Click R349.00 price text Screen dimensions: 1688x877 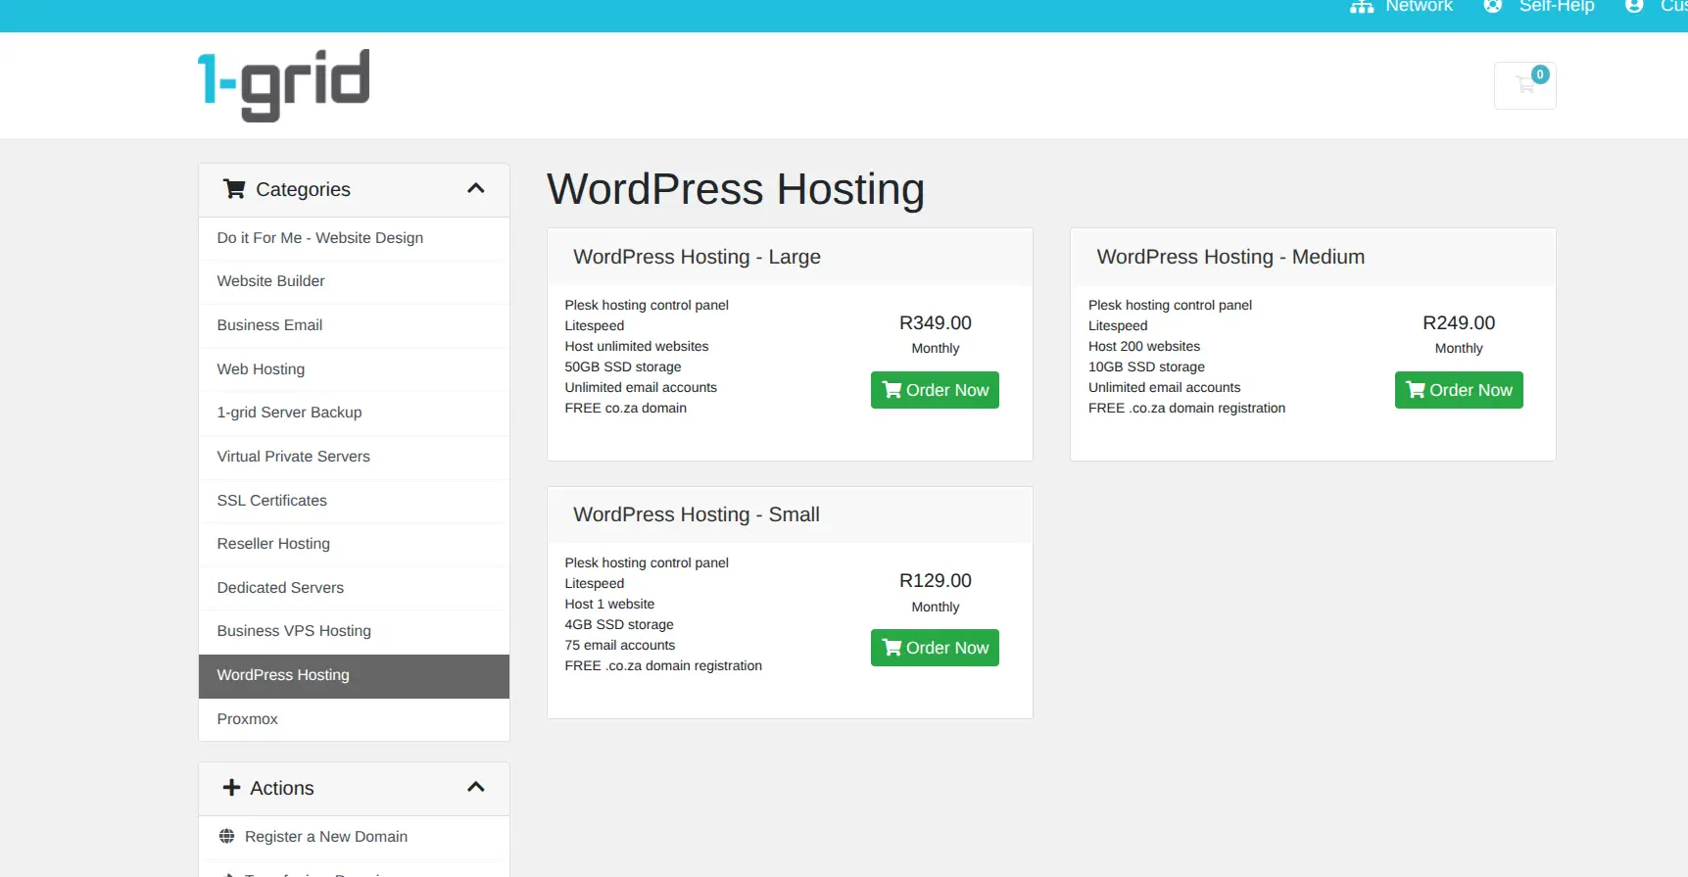point(936,323)
